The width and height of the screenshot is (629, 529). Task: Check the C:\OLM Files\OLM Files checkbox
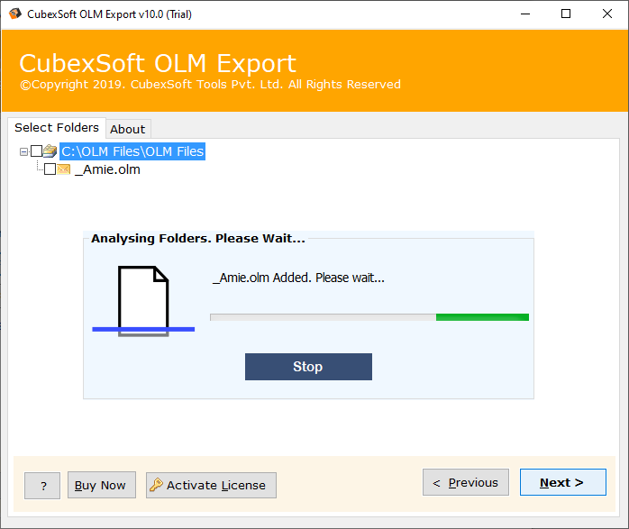coord(36,151)
